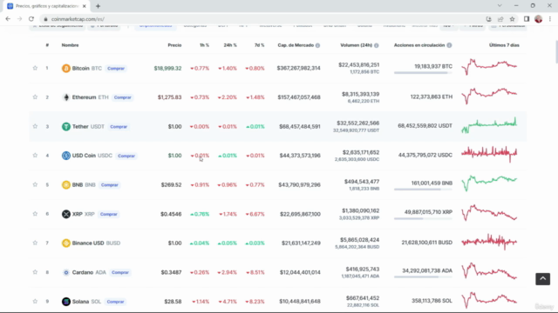Viewport: 558px width, 313px height.
Task: Sort table by Precio column header
Action: 174,45
